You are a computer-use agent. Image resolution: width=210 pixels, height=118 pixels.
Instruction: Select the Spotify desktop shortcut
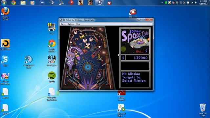[x=52, y=77]
